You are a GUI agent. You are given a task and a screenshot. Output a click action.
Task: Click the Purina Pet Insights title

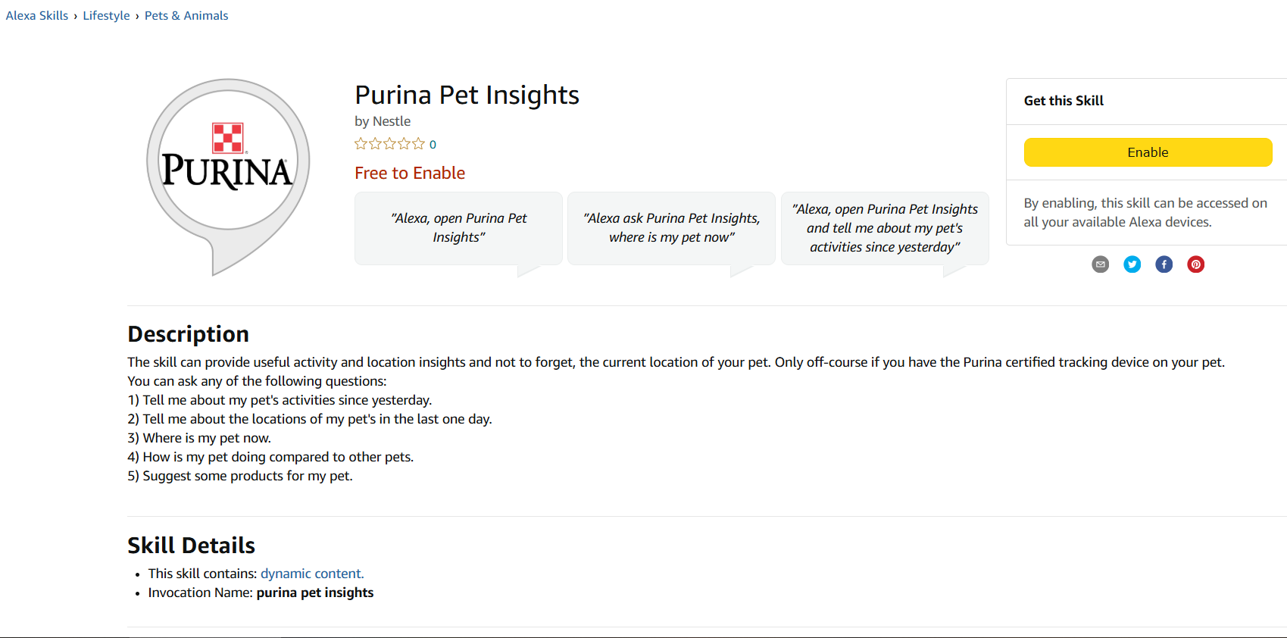pyautogui.click(x=467, y=95)
